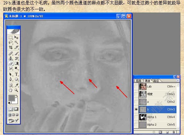Open the foreground gray color swatch
Screen dimensions: 184x135
[x=12, y=98]
